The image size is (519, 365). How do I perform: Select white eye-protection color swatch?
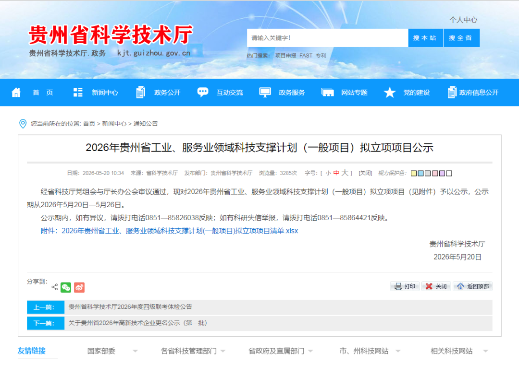[449, 174]
